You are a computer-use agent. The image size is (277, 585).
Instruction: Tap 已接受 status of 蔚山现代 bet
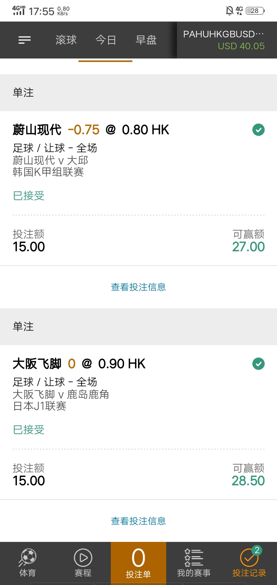point(29,196)
